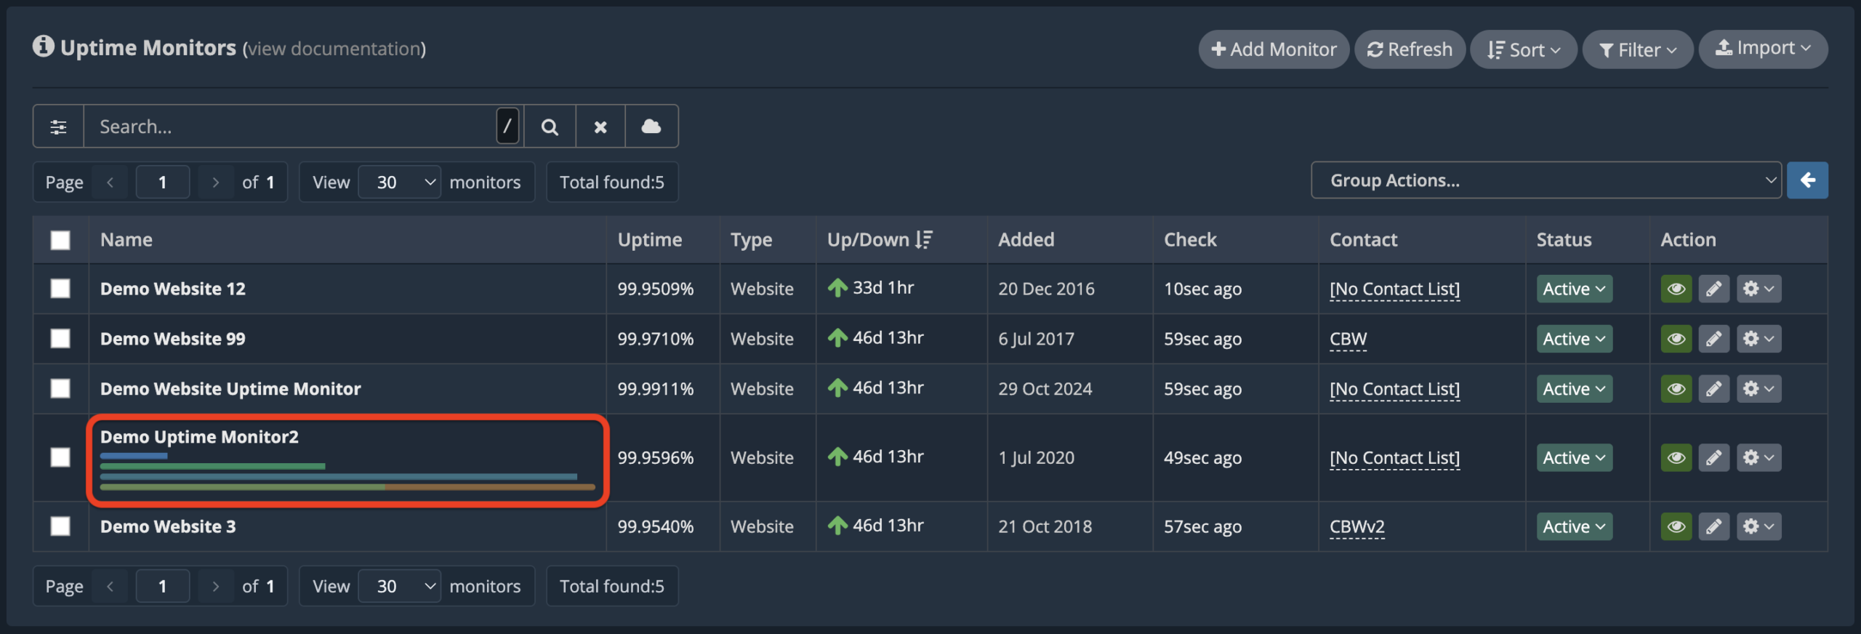This screenshot has height=634, width=1861.
Task: Click the cloud icon next to search
Action: (x=651, y=127)
